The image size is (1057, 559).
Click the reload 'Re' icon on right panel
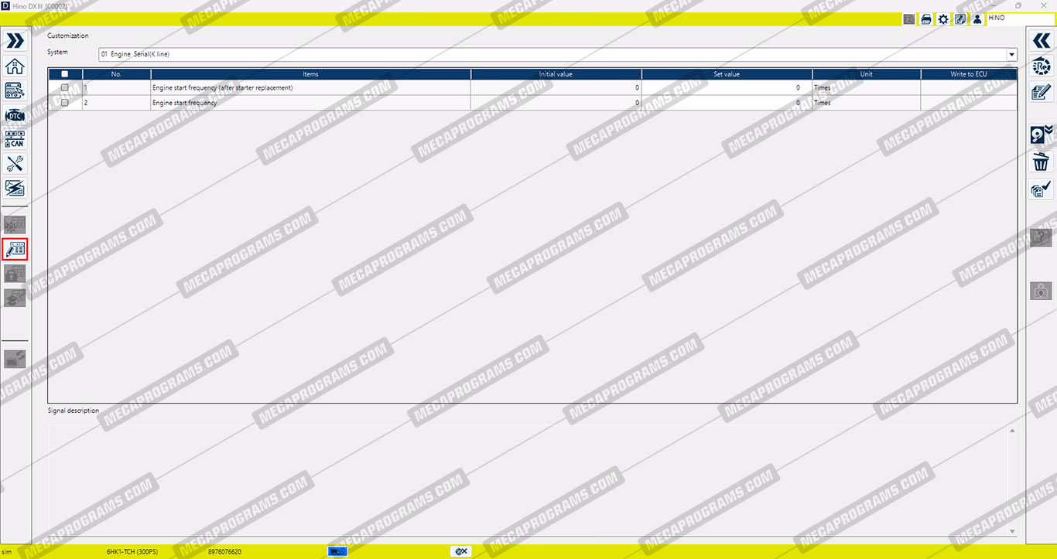pyautogui.click(x=1042, y=66)
